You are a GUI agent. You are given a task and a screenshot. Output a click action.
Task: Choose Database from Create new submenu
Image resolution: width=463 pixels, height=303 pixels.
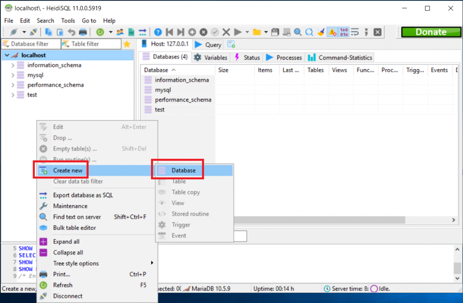tap(194, 171)
